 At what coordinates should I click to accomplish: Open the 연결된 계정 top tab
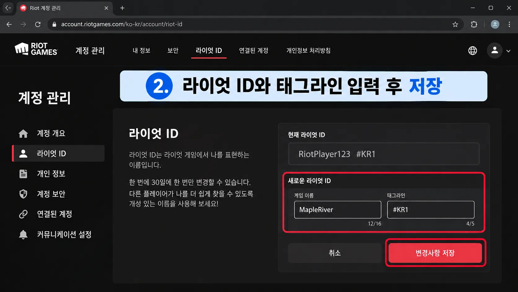tap(254, 51)
